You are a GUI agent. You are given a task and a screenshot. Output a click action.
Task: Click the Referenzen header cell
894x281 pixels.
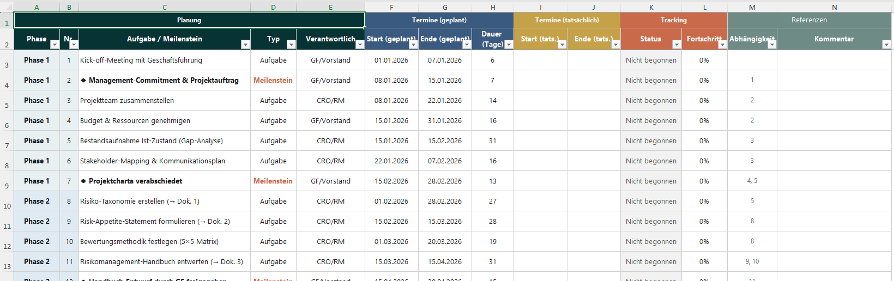809,20
